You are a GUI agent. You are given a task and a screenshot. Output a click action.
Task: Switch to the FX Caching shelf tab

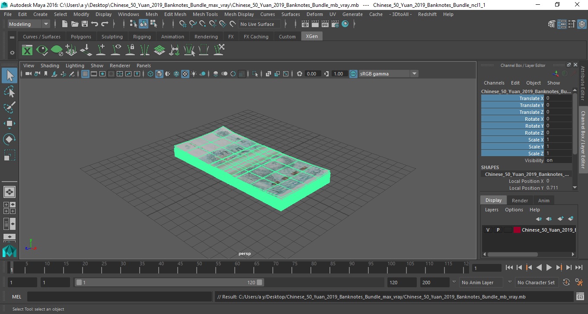pos(256,37)
